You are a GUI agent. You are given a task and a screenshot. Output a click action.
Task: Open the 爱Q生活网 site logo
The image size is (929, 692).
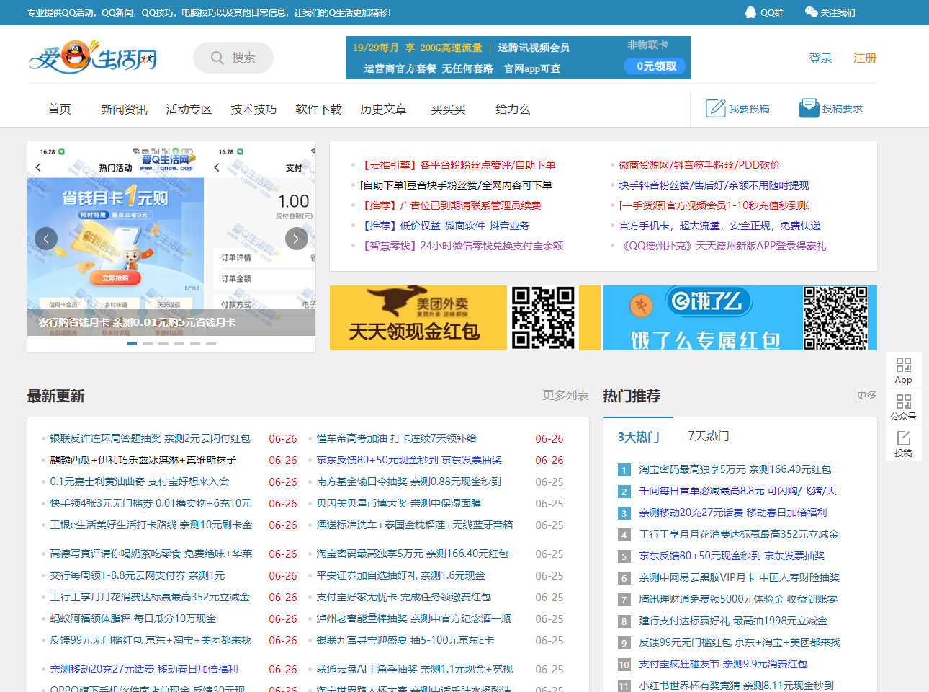coord(92,57)
